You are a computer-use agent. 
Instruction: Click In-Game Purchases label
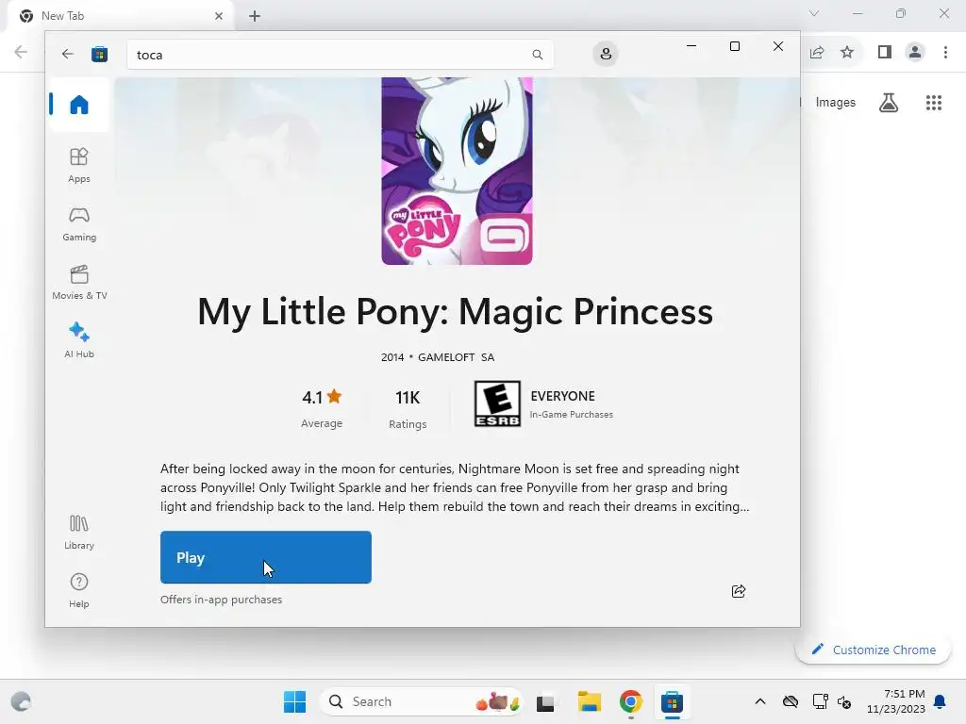coord(571,415)
